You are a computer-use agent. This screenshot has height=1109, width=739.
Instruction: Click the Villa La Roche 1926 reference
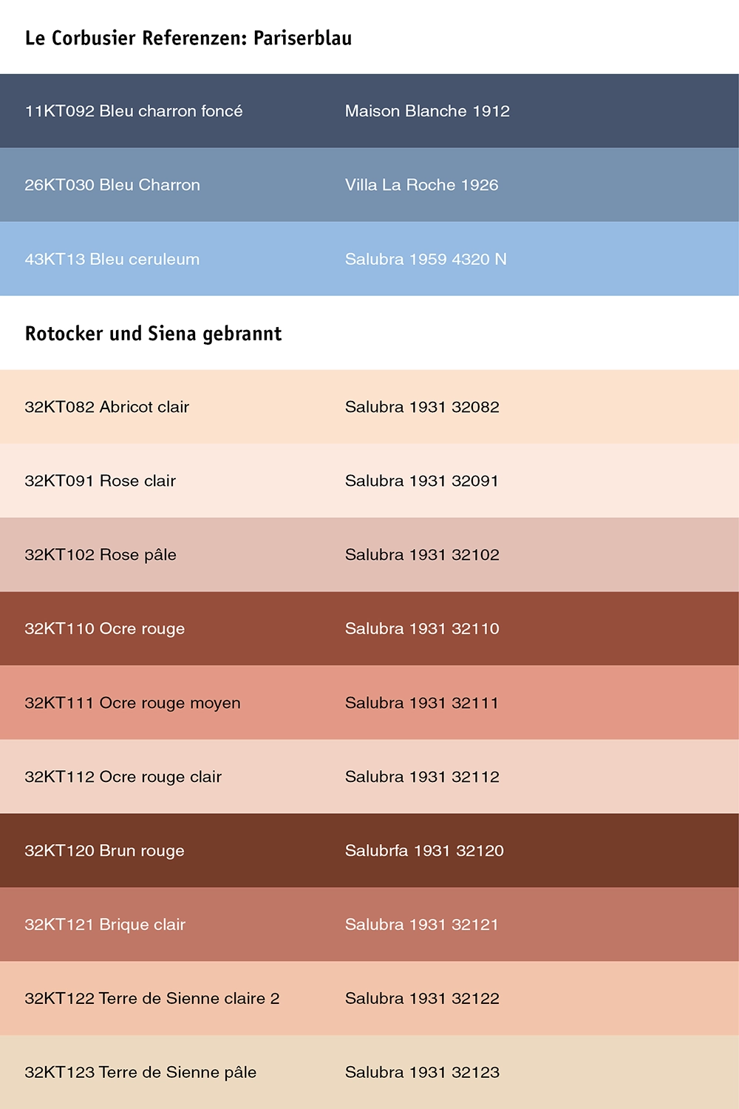tap(421, 185)
